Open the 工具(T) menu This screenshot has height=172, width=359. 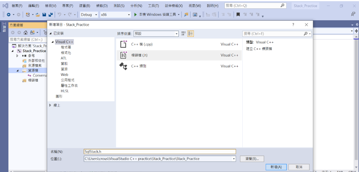click(153, 6)
